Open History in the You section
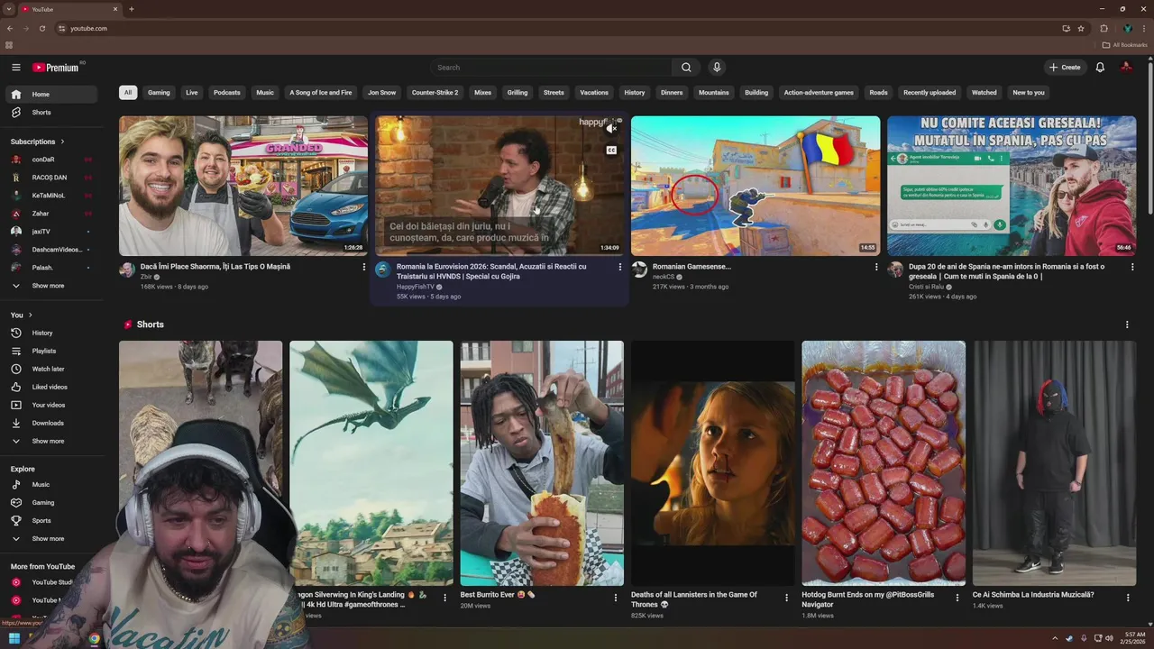Image resolution: width=1154 pixels, height=649 pixels. tap(51, 334)
